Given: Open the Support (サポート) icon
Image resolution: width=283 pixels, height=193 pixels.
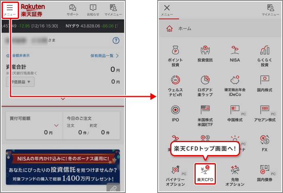Looking at the screenshot, I should point(72,10).
